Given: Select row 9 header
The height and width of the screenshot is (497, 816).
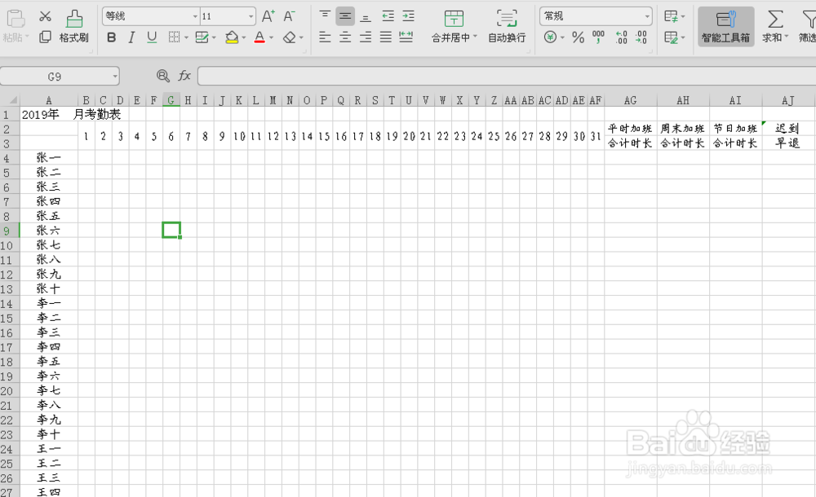Looking at the screenshot, I should click(9, 231).
